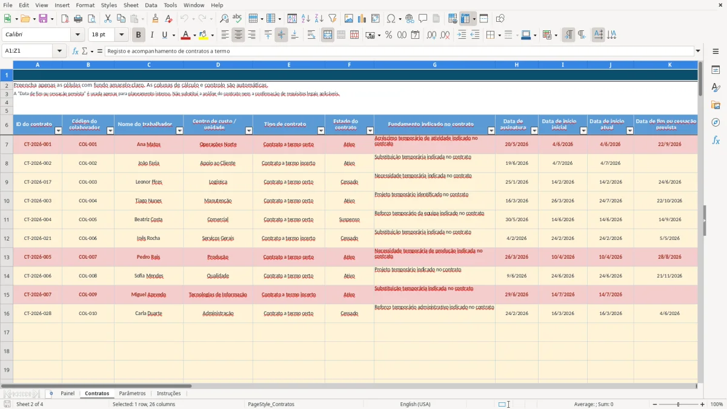Screen dimensions: 727x409
Task: Format the cell as percent
Action: point(388,35)
